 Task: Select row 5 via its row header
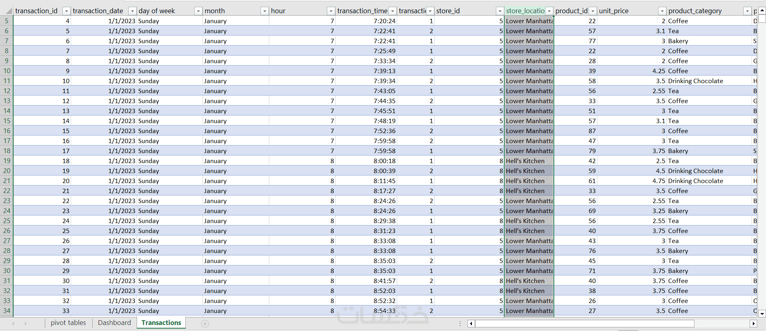[x=7, y=21]
